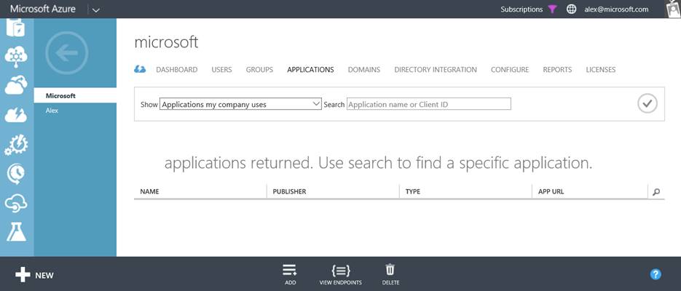Open the Configure tab
Image resolution: width=681 pixels, height=291 pixels.
(510, 69)
